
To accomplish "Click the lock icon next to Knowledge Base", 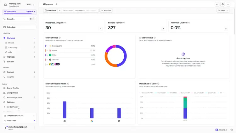I will click(34, 98).
